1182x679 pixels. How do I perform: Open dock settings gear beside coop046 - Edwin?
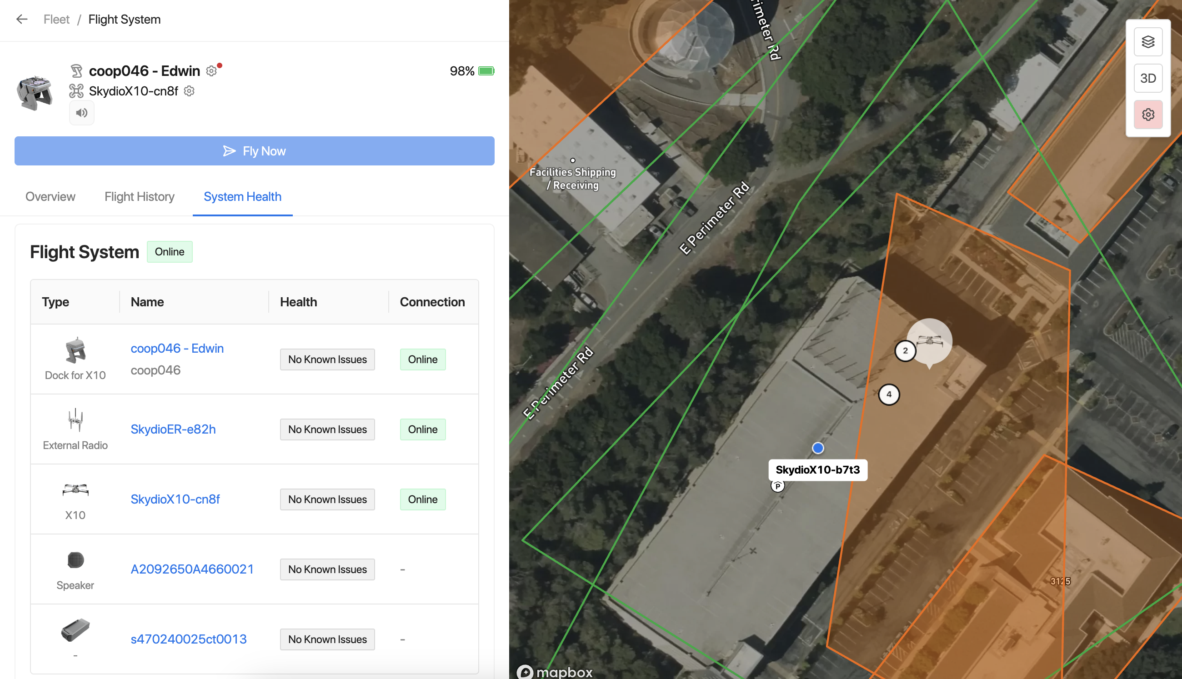pyautogui.click(x=211, y=71)
